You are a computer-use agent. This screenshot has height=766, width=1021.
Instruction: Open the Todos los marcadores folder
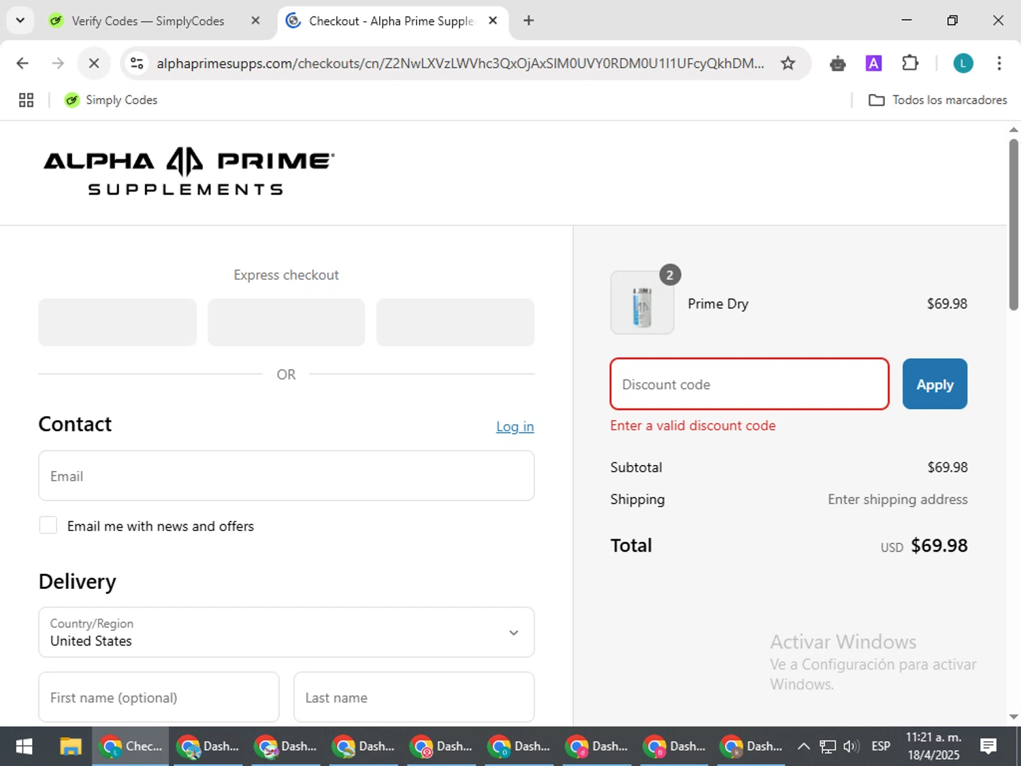click(938, 100)
